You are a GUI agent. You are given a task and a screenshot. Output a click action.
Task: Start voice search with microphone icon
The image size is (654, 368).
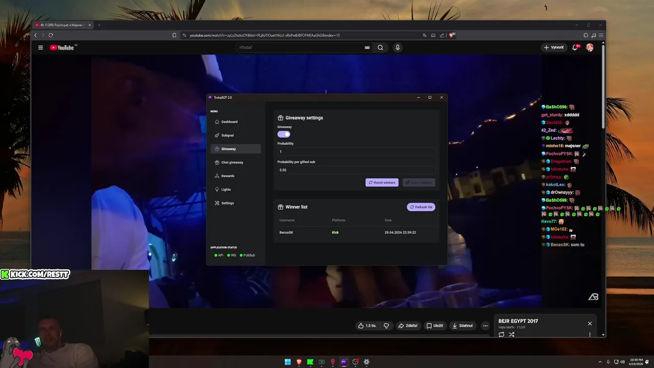(x=398, y=48)
